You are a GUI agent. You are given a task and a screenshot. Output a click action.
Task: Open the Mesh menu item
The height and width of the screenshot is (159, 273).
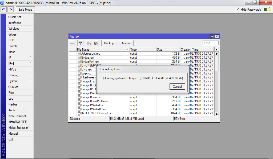click(19, 52)
